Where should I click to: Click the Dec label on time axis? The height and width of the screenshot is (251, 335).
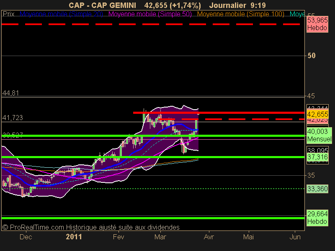[26, 237]
